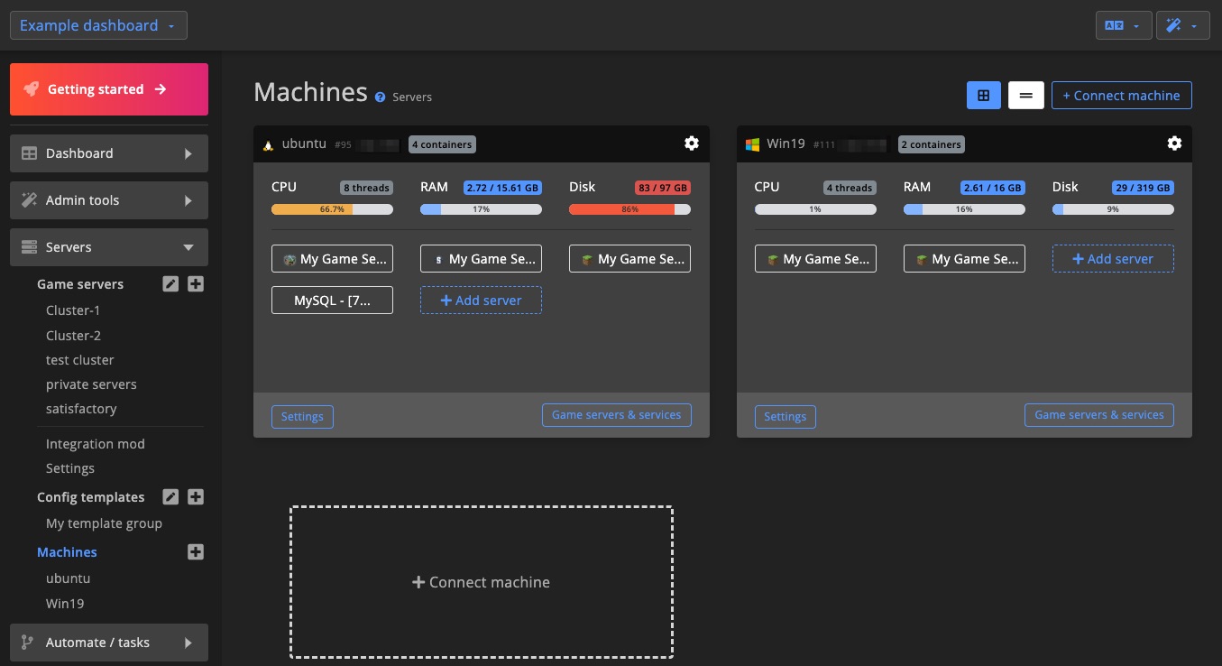This screenshot has height=666, width=1222.
Task: Edit Config templates with pencil icon
Action: (x=170, y=497)
